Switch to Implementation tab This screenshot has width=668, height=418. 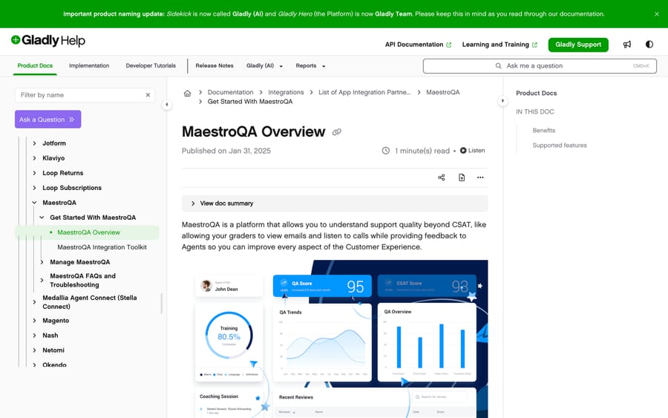click(x=89, y=65)
